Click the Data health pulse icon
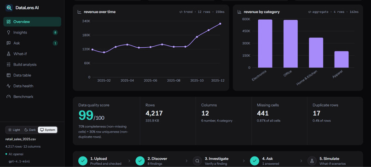This screenshot has height=167, width=371. [x=9, y=86]
